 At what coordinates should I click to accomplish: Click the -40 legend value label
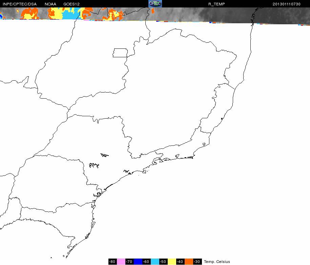coord(181,262)
